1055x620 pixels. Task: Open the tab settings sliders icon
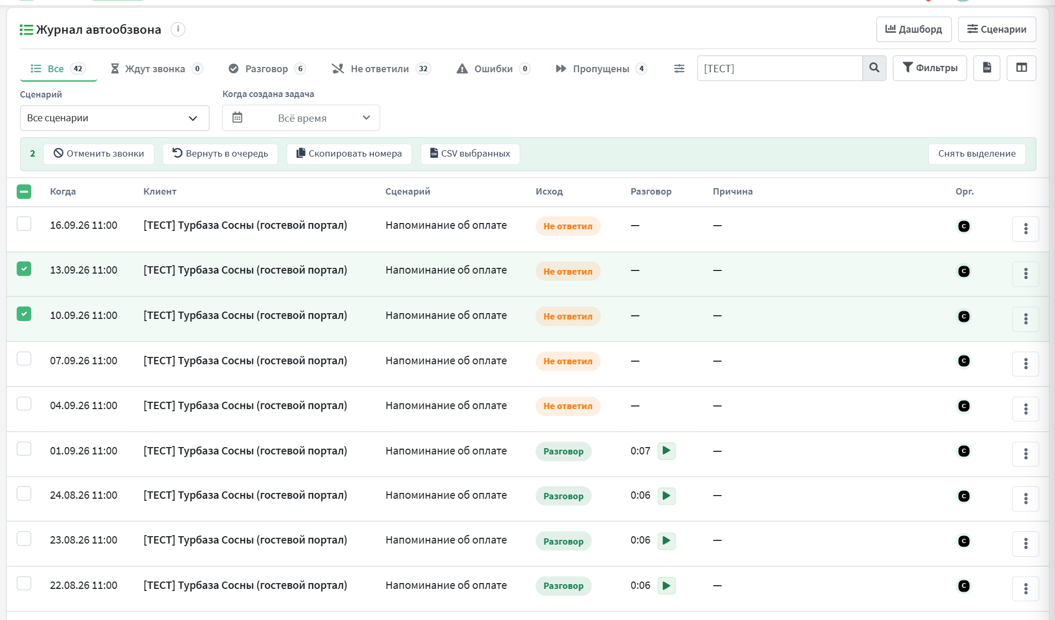(x=679, y=69)
